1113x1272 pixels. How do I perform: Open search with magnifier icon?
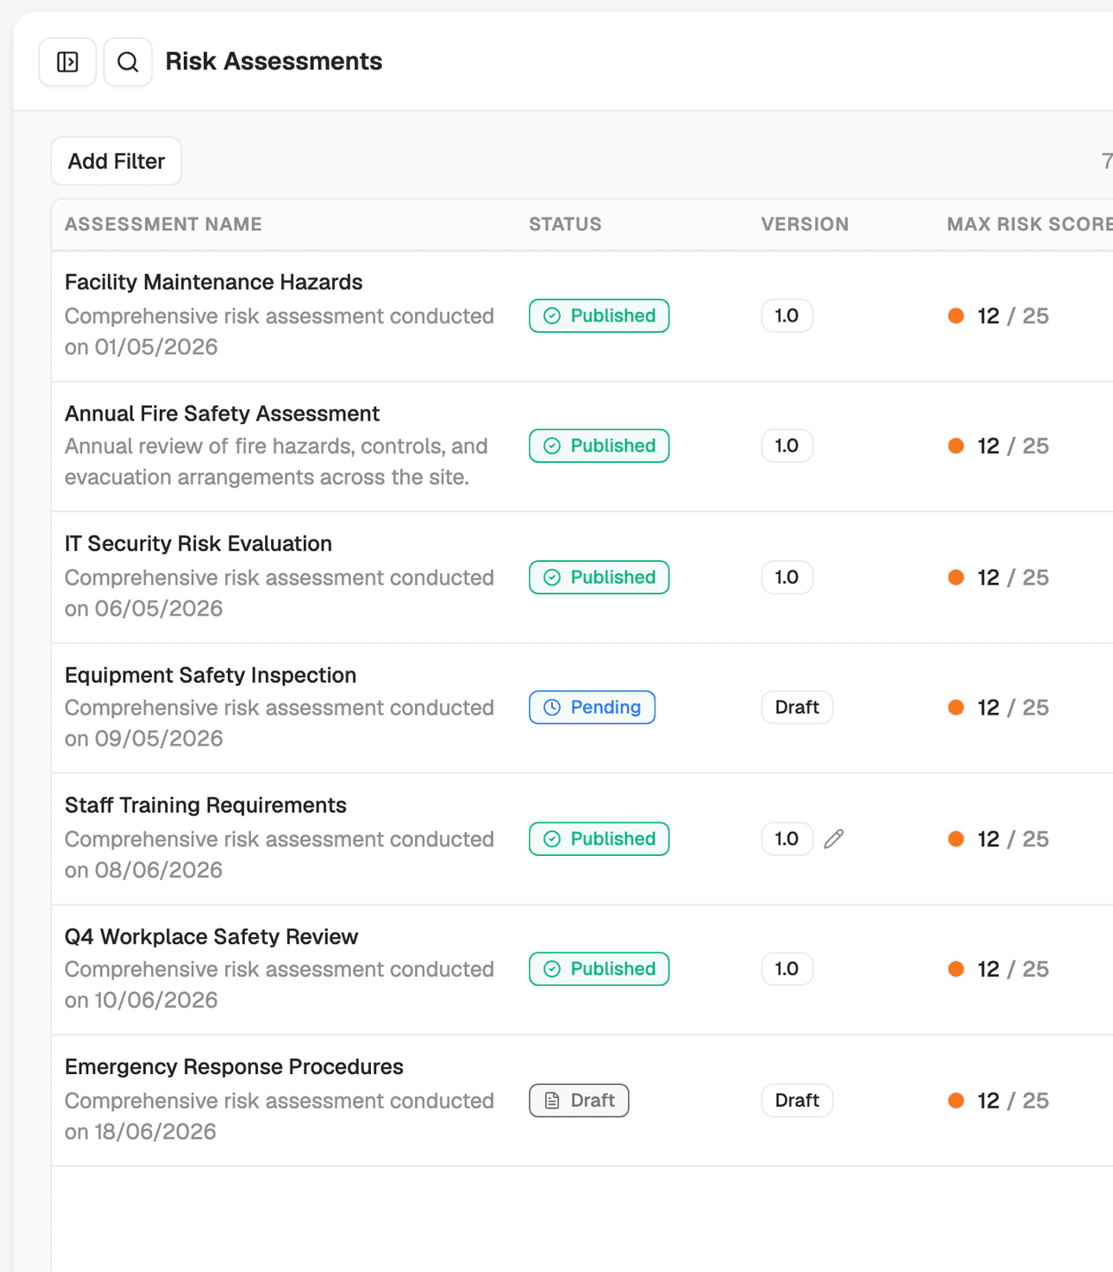coord(128,62)
